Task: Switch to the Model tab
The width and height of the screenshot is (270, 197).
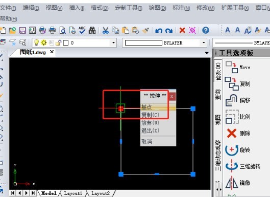Action: pos(49,193)
